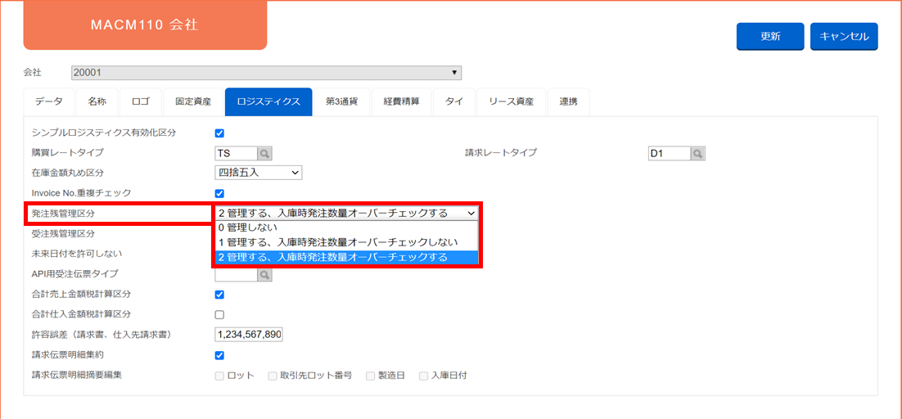Click the 許容誤差 amount input field
This screenshot has height=419, width=902.
pos(249,335)
